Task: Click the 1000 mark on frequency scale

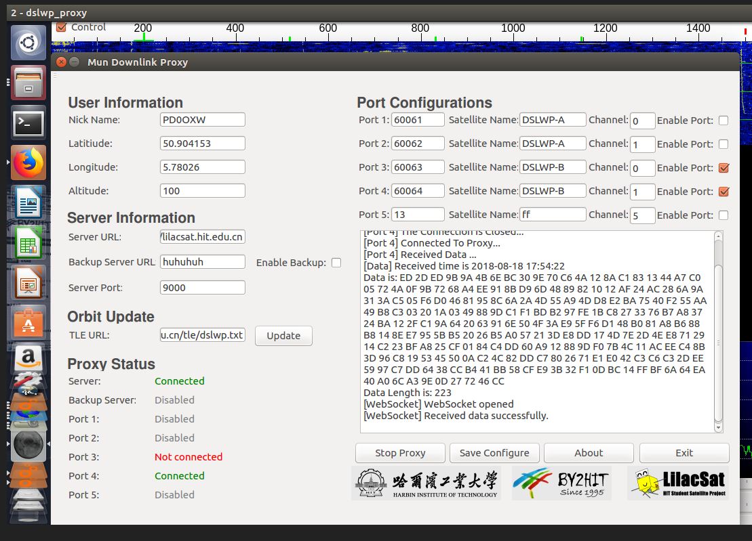Action: pyautogui.click(x=513, y=28)
